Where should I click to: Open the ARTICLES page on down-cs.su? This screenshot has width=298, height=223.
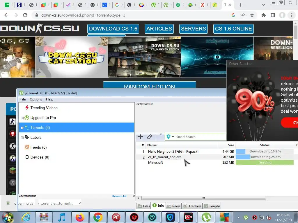[x=159, y=29]
